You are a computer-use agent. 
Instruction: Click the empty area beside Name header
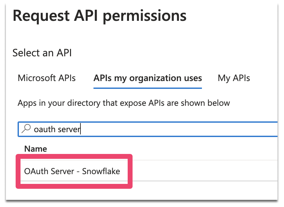point(163,149)
